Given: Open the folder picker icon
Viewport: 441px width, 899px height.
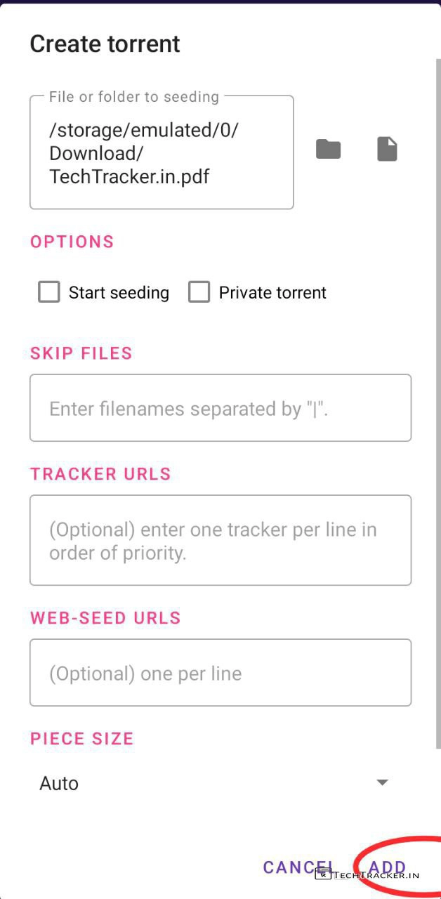Looking at the screenshot, I should 328,149.
